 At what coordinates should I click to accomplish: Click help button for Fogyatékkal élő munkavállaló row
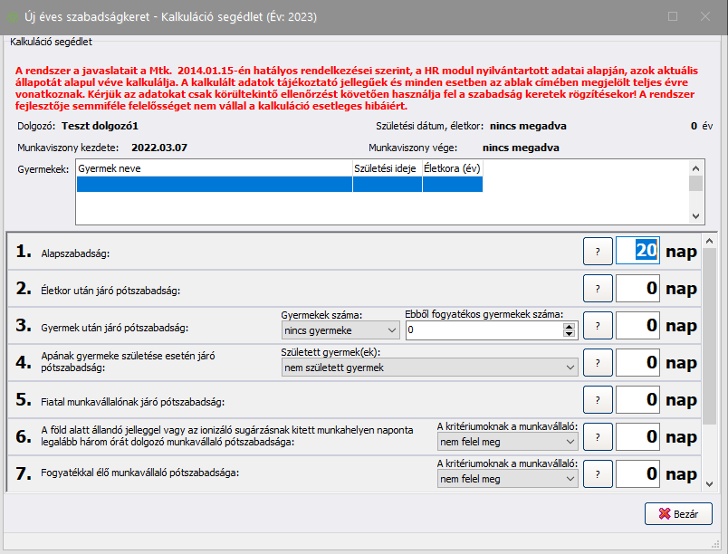tap(597, 473)
